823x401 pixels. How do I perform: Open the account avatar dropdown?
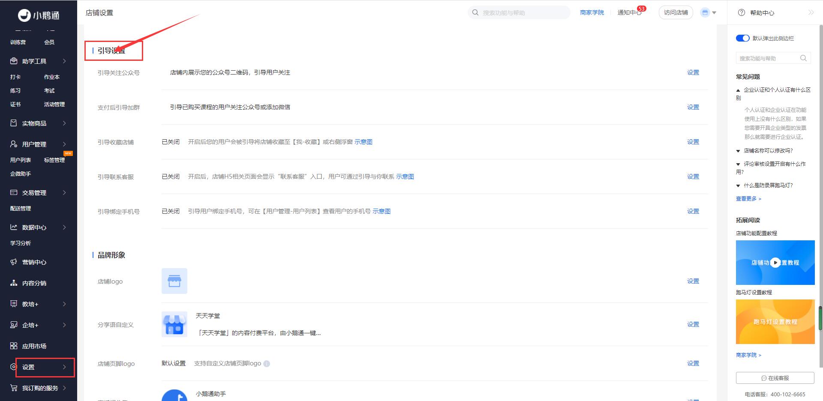[708, 13]
